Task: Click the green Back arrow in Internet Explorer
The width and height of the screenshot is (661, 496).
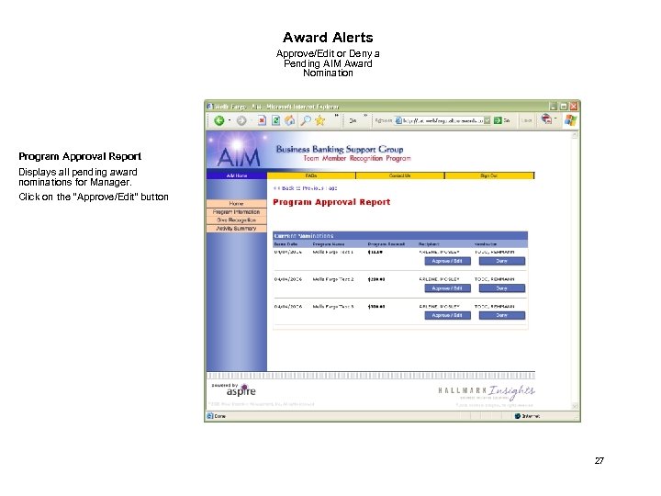Action: click(218, 120)
